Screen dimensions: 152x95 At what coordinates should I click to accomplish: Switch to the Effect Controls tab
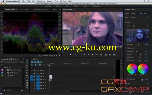click(24, 10)
